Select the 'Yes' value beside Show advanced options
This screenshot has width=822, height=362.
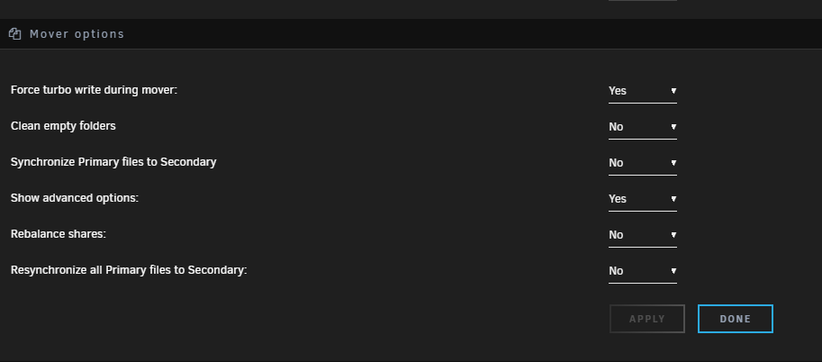tap(618, 199)
